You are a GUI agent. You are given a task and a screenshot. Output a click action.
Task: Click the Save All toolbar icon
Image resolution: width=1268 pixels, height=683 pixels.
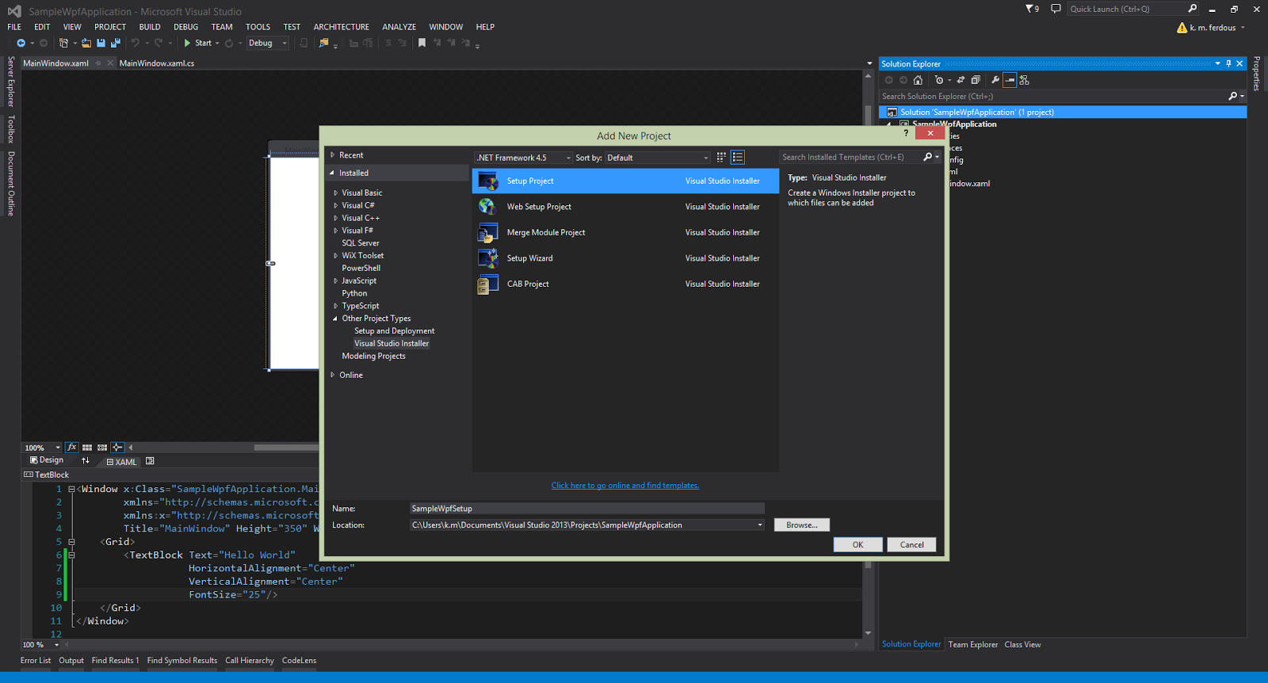[x=116, y=43]
